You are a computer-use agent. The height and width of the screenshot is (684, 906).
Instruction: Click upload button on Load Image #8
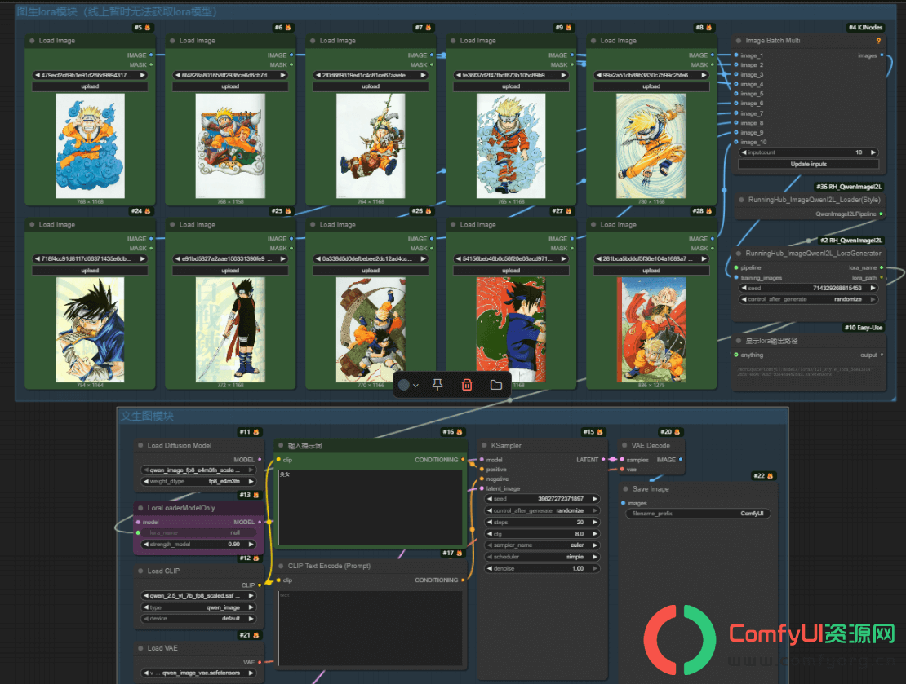coord(651,86)
